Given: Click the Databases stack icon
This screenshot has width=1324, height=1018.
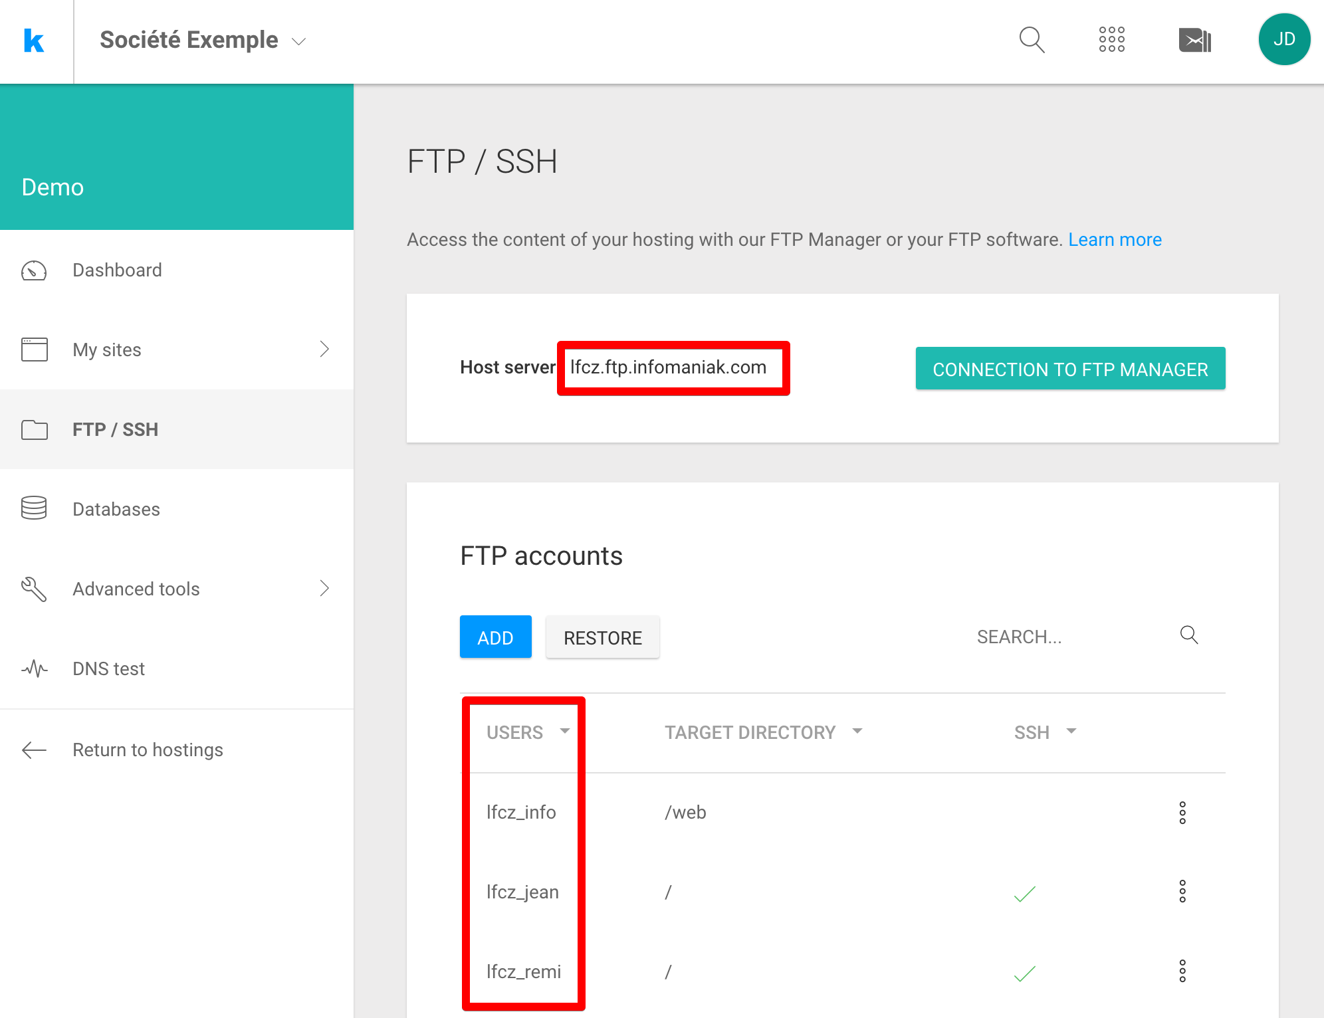Looking at the screenshot, I should coord(34,508).
